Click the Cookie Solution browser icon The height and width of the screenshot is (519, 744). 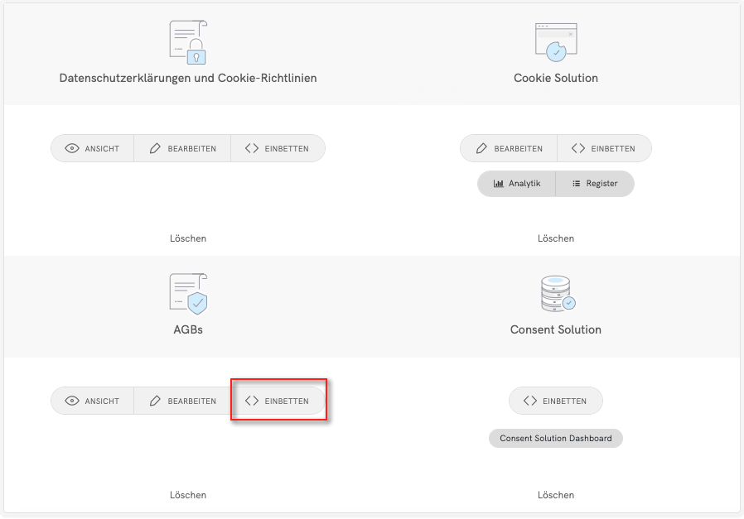point(555,42)
